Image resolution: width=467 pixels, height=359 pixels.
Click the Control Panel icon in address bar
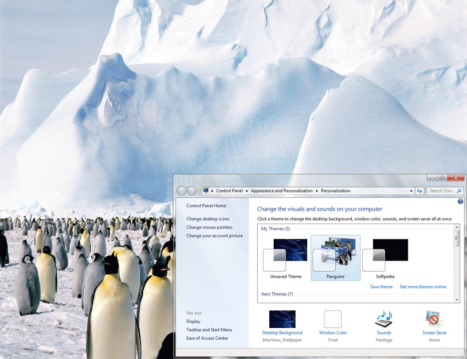click(x=206, y=190)
